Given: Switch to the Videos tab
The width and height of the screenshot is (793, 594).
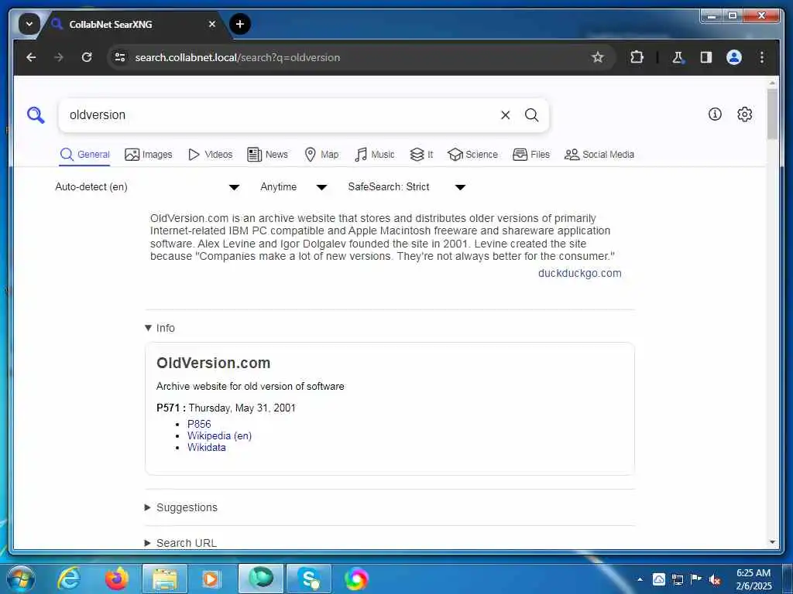Looking at the screenshot, I should 210,155.
